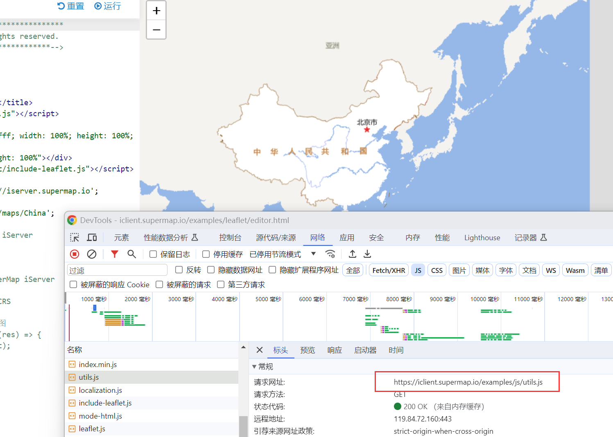
Task: Open network search magnifier
Action: pyautogui.click(x=131, y=254)
